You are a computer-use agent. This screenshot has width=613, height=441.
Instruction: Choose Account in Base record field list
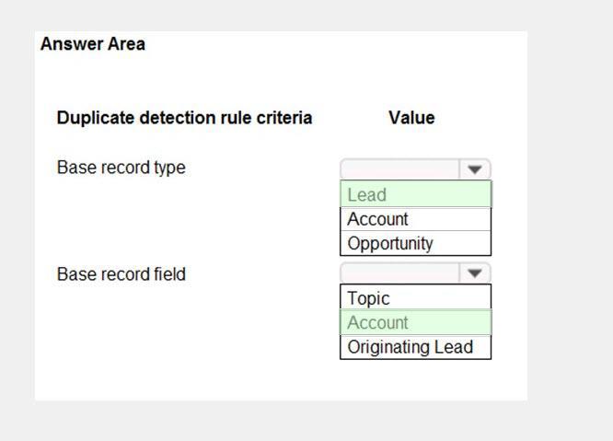[416, 322]
